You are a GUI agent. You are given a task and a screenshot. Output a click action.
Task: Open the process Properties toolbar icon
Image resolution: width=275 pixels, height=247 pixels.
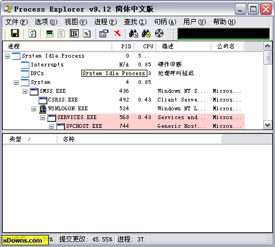(x=104, y=33)
